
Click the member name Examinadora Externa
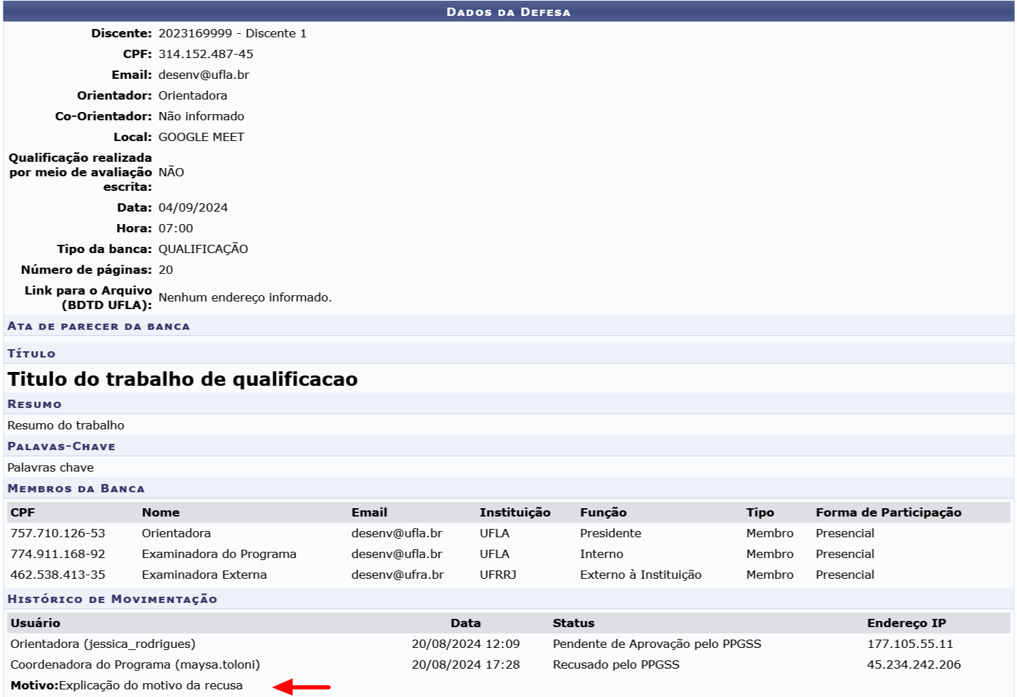204,575
